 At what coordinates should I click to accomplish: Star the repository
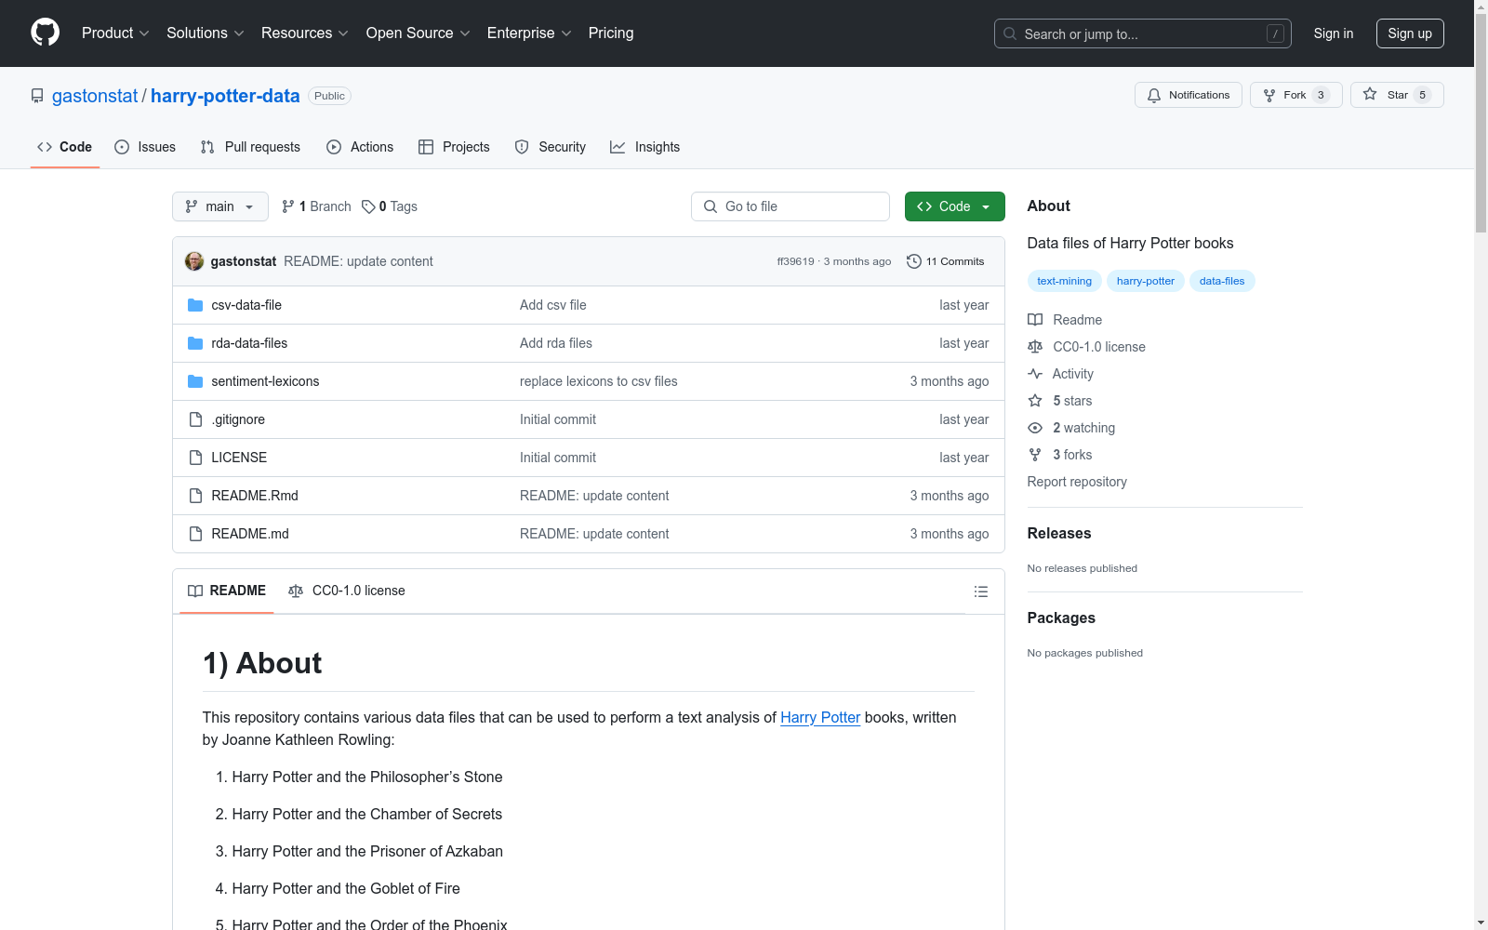(1397, 95)
